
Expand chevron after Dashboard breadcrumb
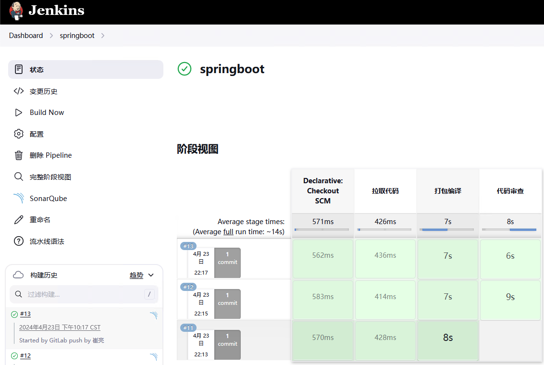(51, 36)
